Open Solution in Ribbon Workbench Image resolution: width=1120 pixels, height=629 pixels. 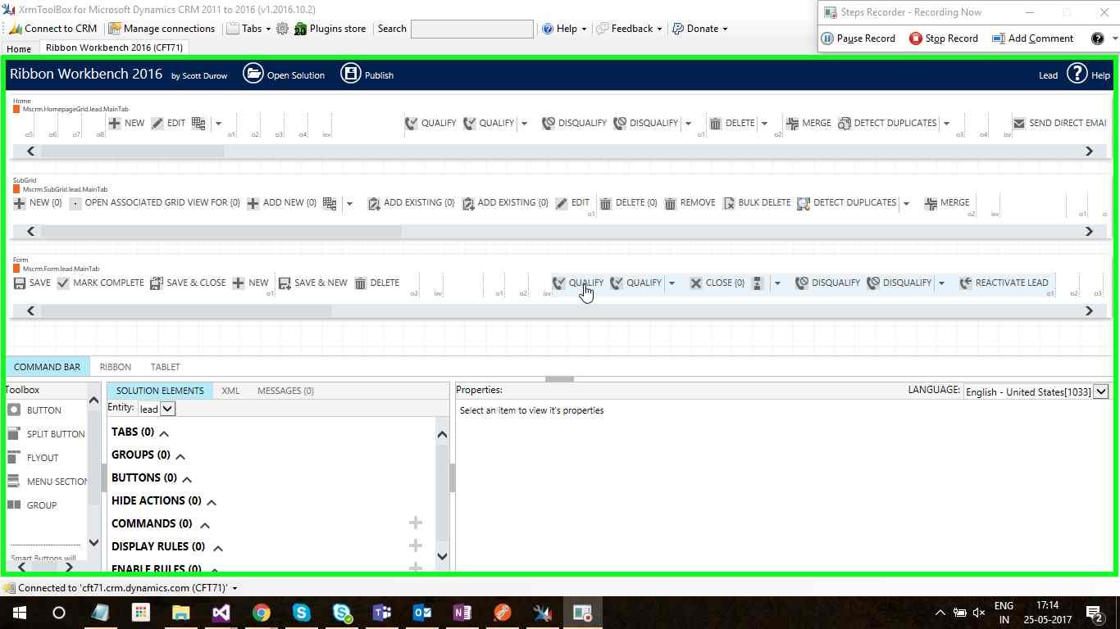(284, 75)
